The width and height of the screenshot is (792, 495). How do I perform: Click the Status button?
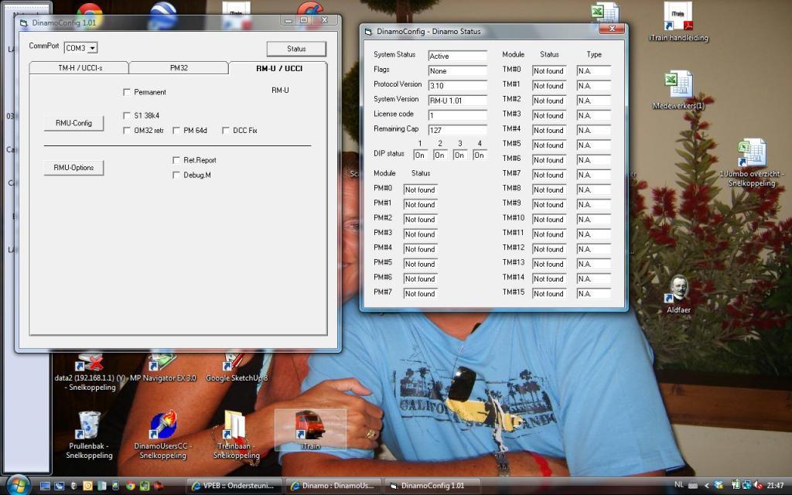pyautogui.click(x=295, y=49)
